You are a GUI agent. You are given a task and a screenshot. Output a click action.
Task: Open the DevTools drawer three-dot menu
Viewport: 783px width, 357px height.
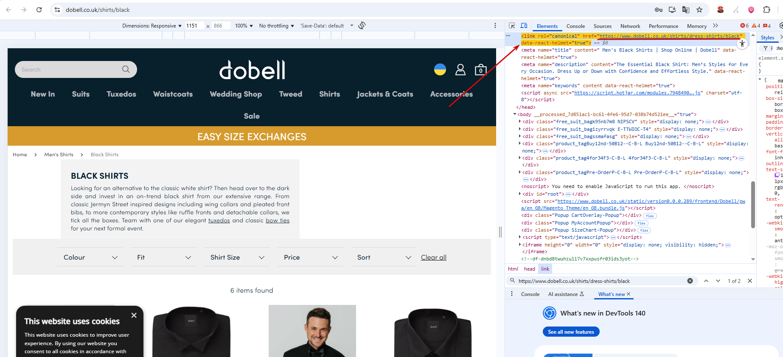coord(512,294)
